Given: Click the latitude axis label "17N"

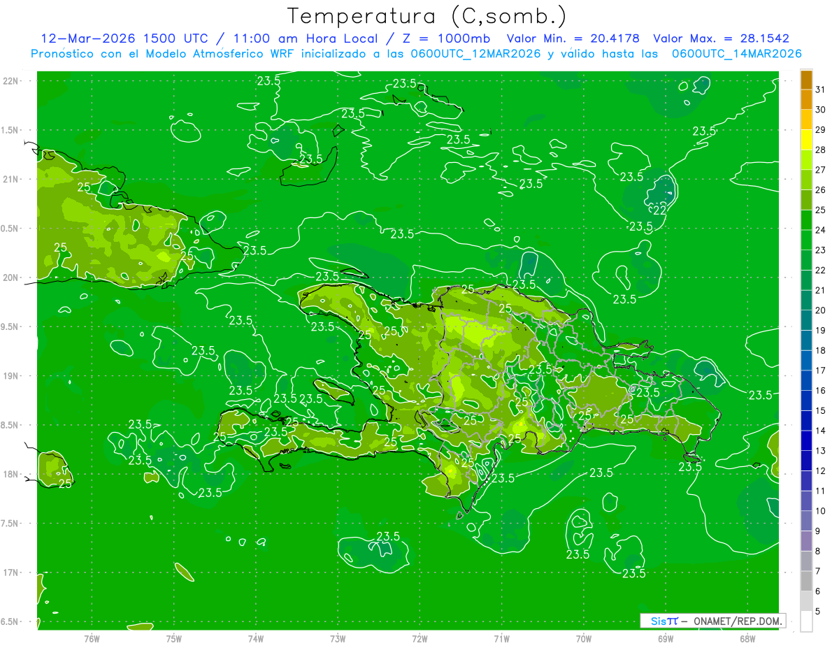Looking at the screenshot, I should coord(10,573).
